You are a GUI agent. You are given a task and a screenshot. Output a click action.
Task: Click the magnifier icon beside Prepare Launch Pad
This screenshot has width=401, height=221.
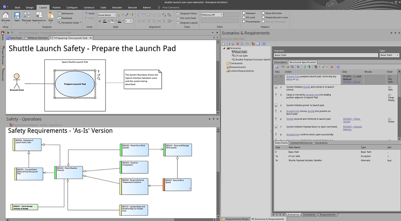click(x=99, y=79)
